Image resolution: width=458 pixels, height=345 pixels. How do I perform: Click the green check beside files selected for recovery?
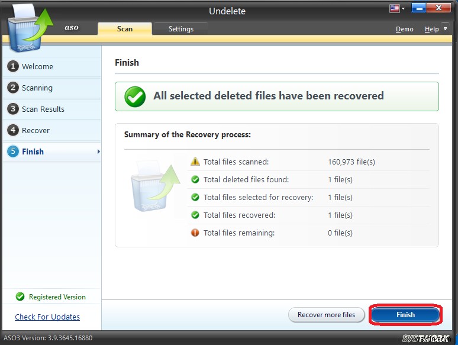(x=195, y=197)
